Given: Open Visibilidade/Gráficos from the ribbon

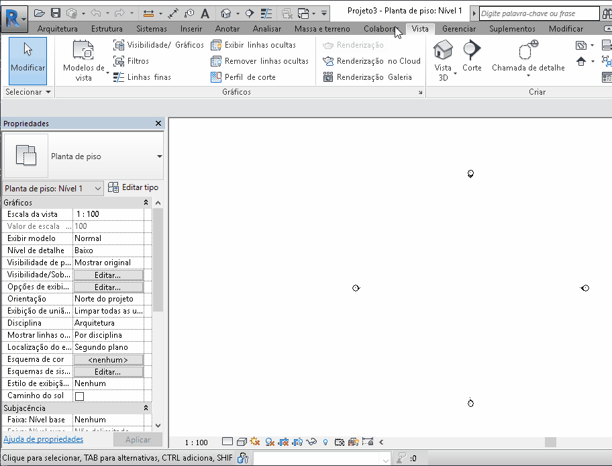Looking at the screenshot, I should (158, 45).
